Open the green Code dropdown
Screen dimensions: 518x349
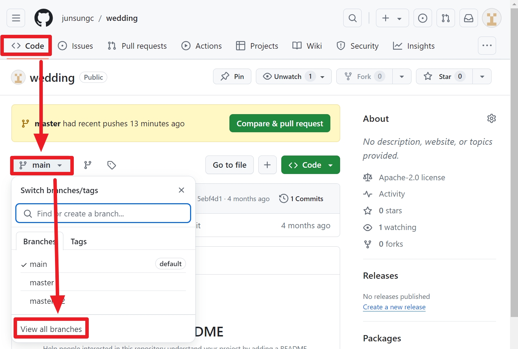tap(311, 165)
